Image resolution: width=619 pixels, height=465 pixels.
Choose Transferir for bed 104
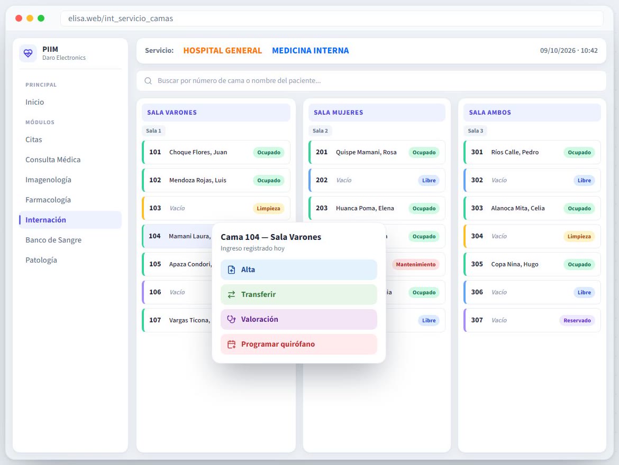pos(299,295)
